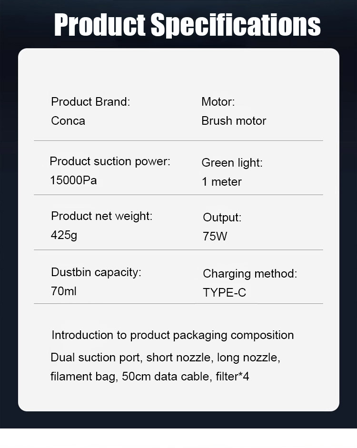Click the TYPE-C charging value

(224, 293)
